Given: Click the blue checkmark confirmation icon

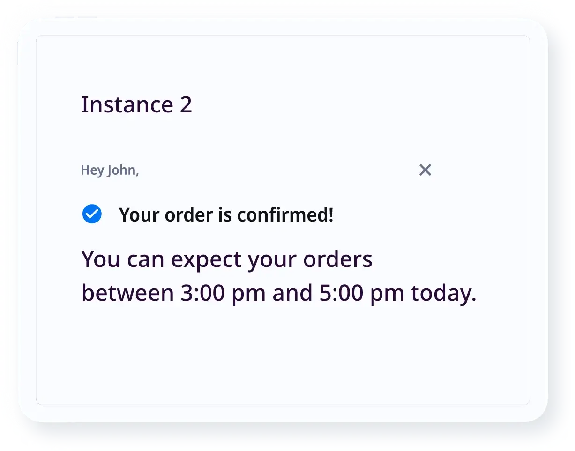Looking at the screenshot, I should click(x=92, y=214).
